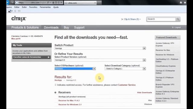Click the address bar search magnifier icon
The image size is (193, 109).
(48, 3)
